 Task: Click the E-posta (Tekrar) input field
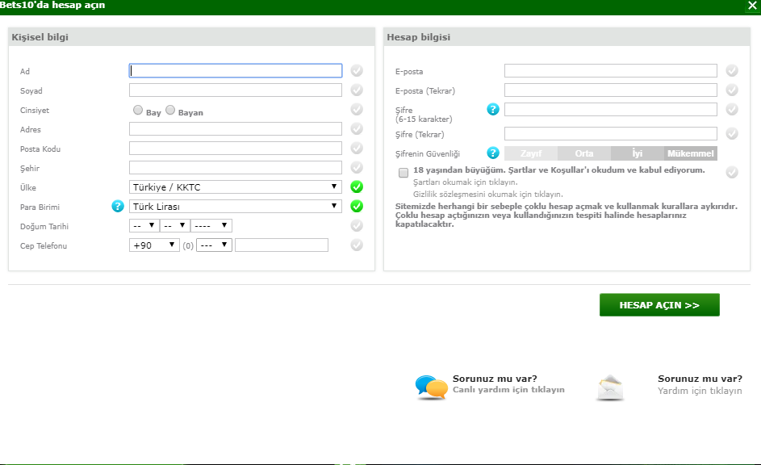[x=611, y=90]
